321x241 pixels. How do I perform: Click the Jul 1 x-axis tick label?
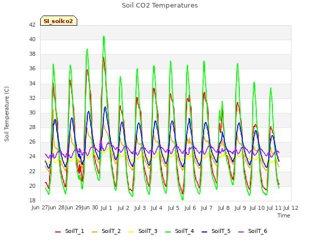pos(106,208)
